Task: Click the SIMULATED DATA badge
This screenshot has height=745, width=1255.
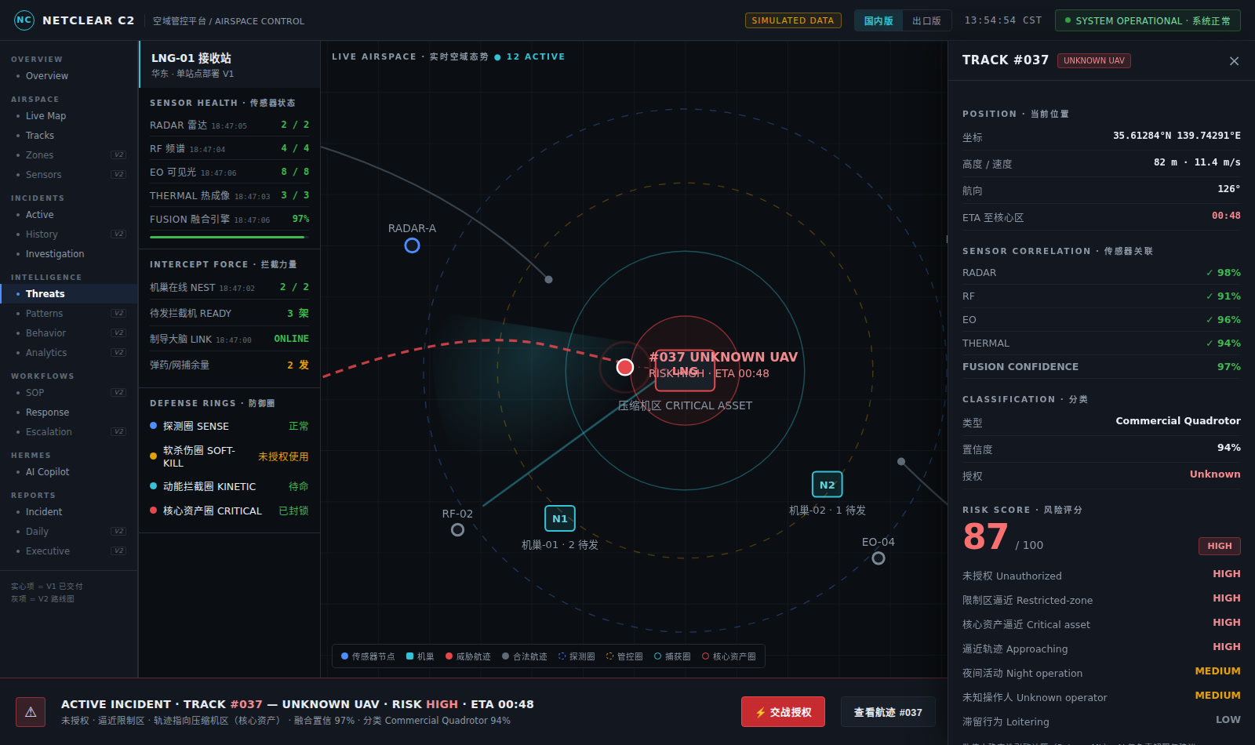Action: pos(793,20)
